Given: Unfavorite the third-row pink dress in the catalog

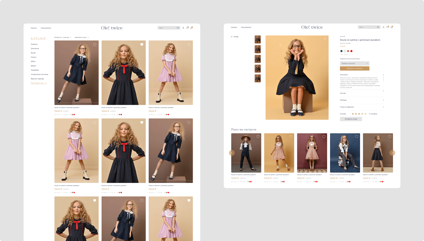Looking at the screenshot, I should coord(189,201).
